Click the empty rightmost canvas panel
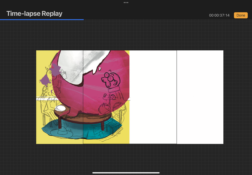 tap(200, 97)
